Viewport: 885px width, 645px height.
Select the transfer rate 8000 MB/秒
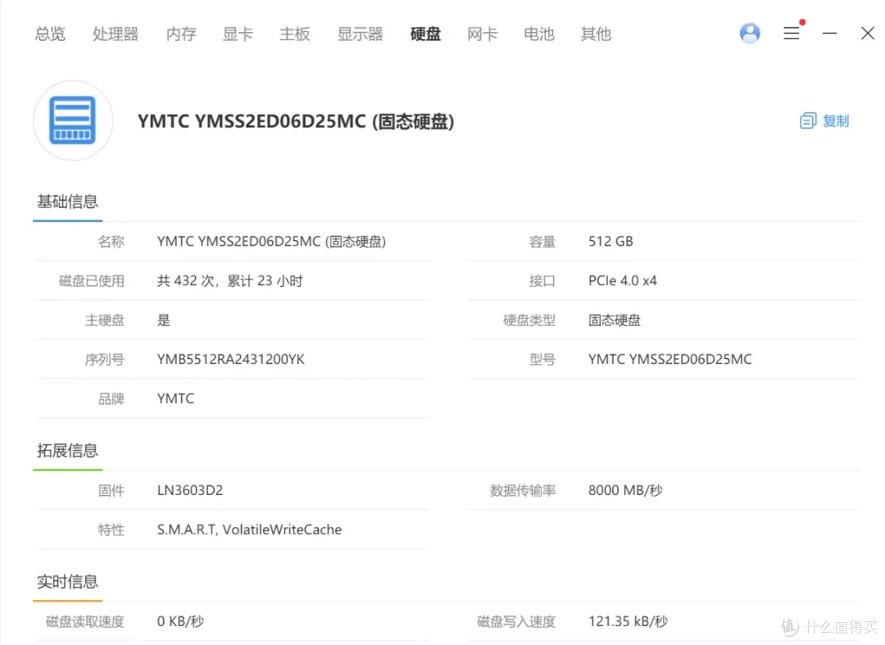pos(625,490)
